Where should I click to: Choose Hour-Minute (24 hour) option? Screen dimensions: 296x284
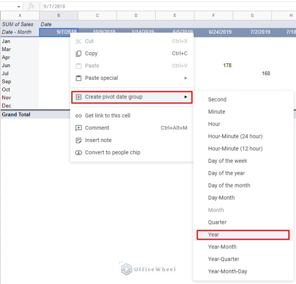click(235, 136)
